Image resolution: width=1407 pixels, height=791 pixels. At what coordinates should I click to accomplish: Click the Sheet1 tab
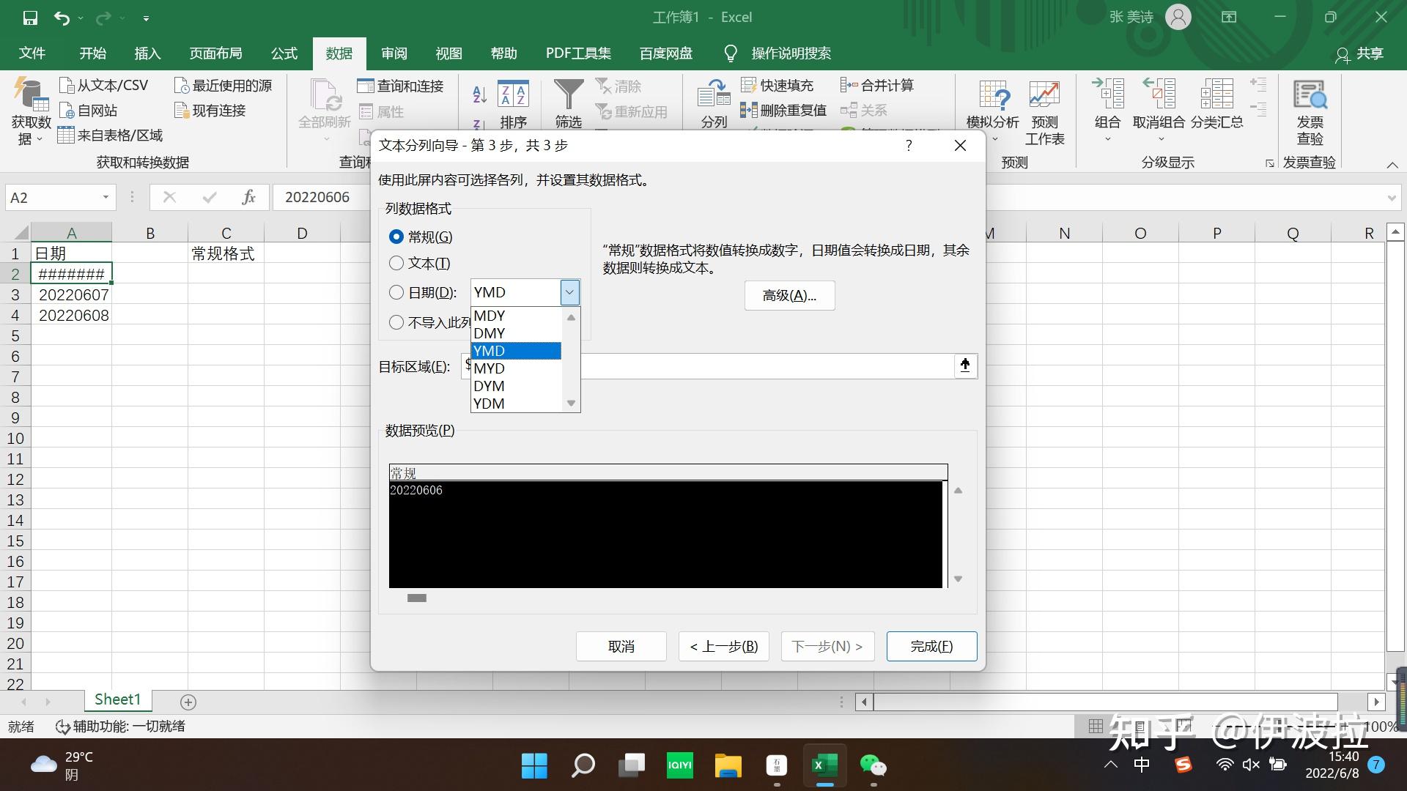point(117,699)
